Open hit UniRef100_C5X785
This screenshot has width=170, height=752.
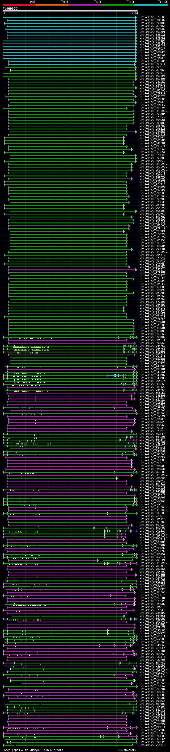[152, 478]
